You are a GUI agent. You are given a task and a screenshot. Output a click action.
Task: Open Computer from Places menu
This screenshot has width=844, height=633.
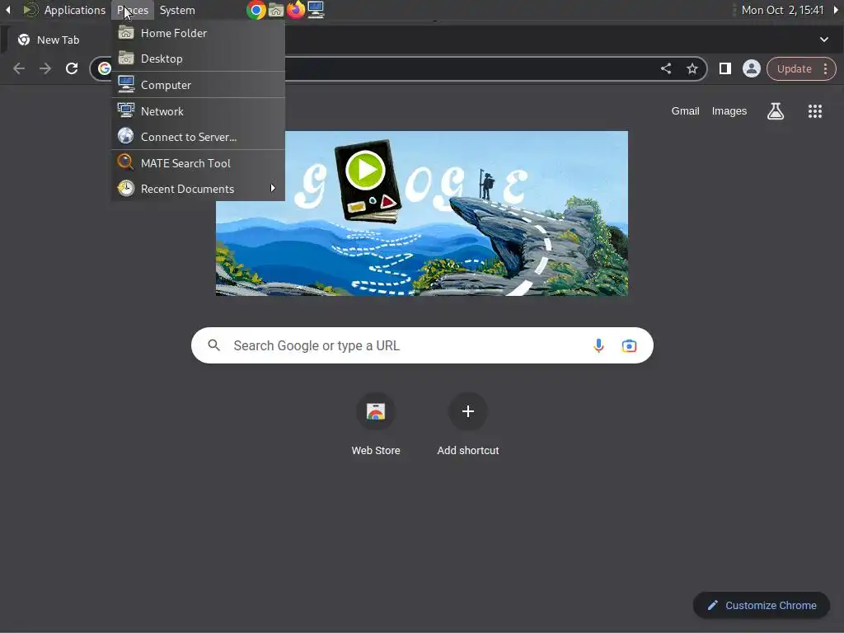click(198, 85)
